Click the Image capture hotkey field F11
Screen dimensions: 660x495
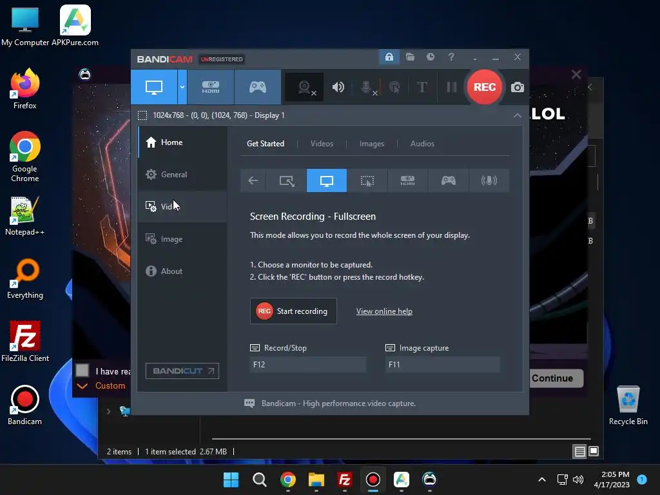click(x=443, y=365)
